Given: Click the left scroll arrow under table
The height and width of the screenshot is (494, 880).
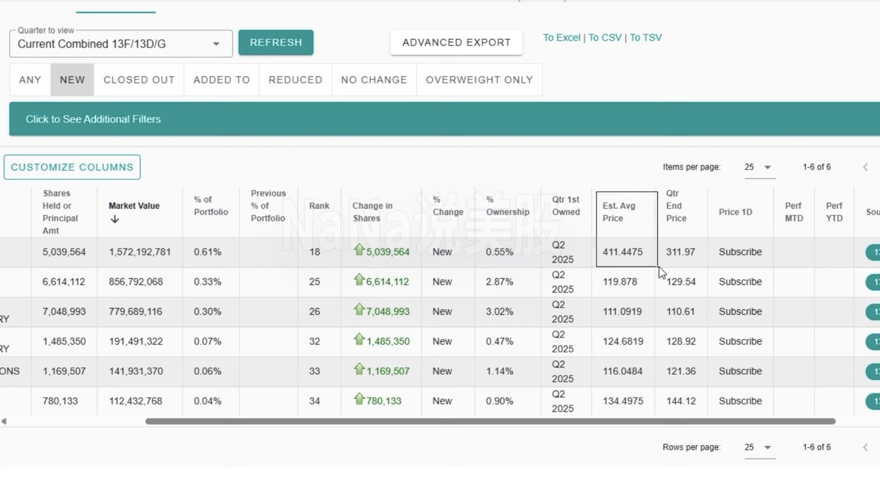Looking at the screenshot, I should pos(4,421).
